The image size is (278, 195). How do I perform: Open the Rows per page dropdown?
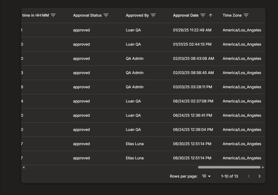click(x=206, y=176)
